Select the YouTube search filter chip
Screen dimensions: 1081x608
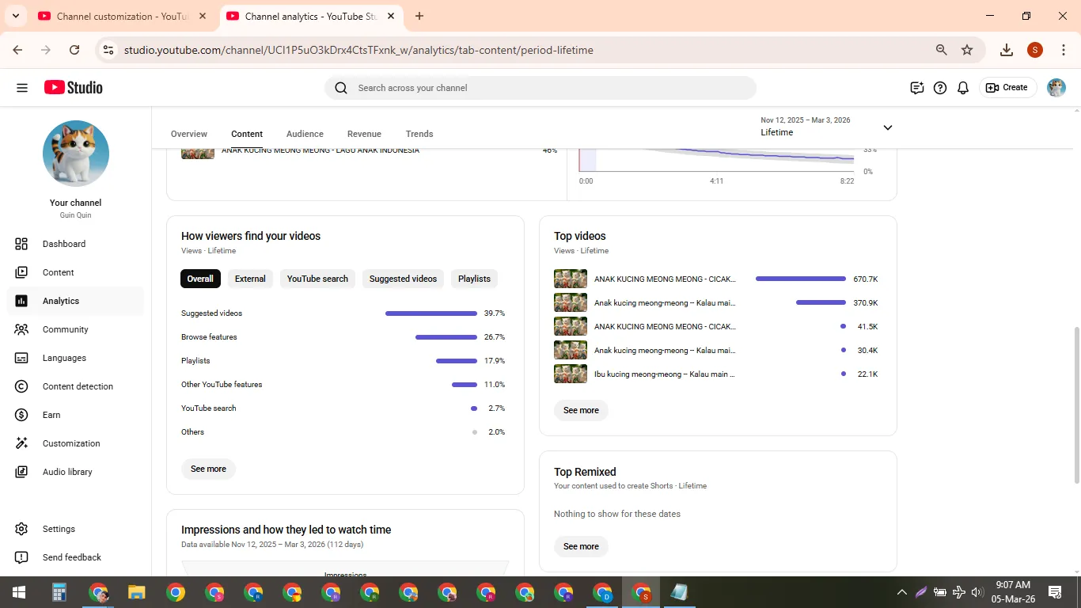click(x=317, y=279)
